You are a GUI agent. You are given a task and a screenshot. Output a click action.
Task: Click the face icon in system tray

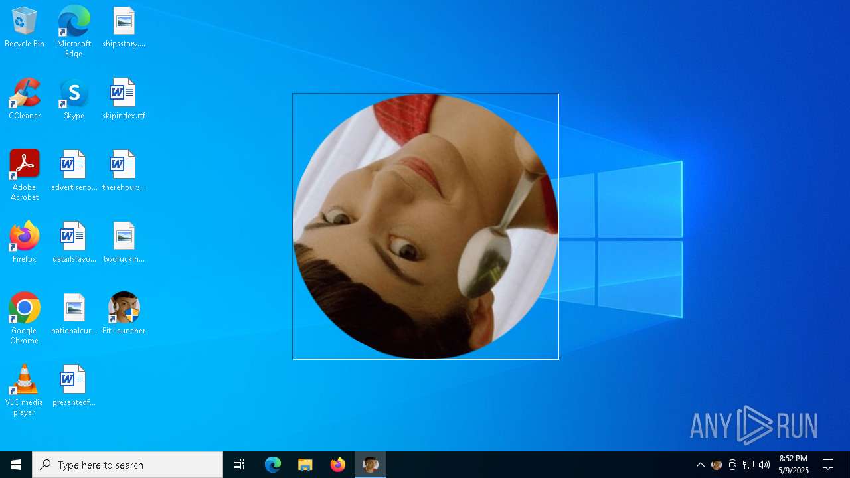(716, 465)
